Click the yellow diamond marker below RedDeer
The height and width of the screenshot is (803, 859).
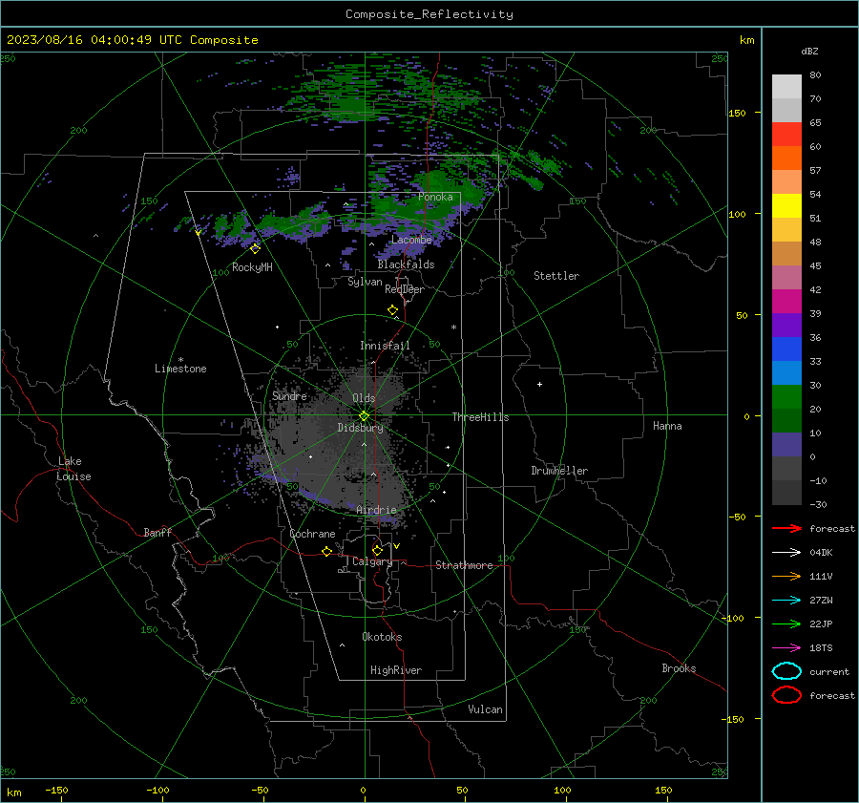coord(392,310)
